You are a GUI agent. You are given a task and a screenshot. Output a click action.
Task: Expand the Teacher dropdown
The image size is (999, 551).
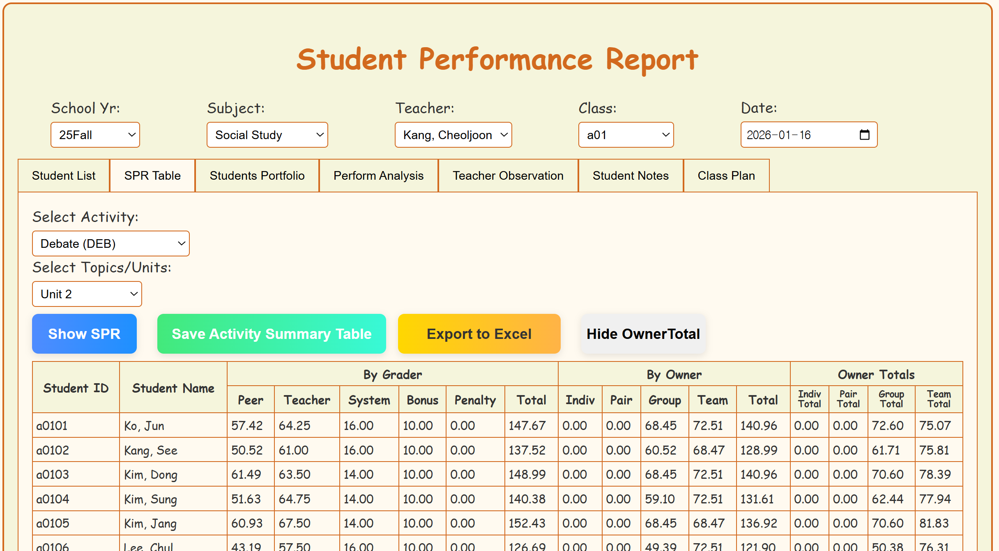tap(453, 135)
